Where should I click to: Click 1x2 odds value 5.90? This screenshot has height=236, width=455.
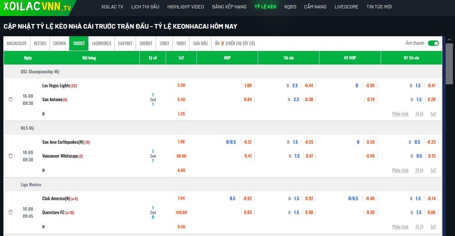181,86
